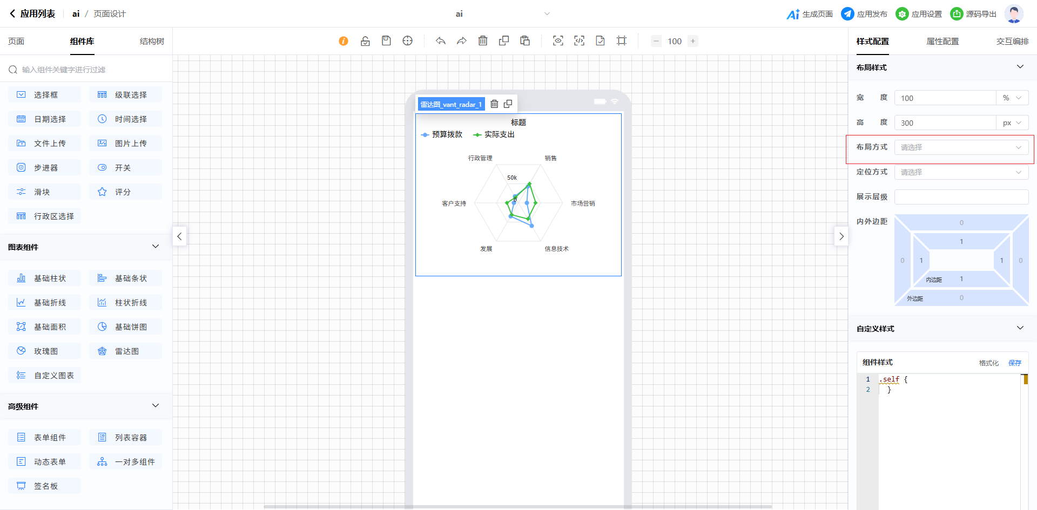Increase zoom with the plus button
The width and height of the screenshot is (1037, 510).
pos(693,41)
